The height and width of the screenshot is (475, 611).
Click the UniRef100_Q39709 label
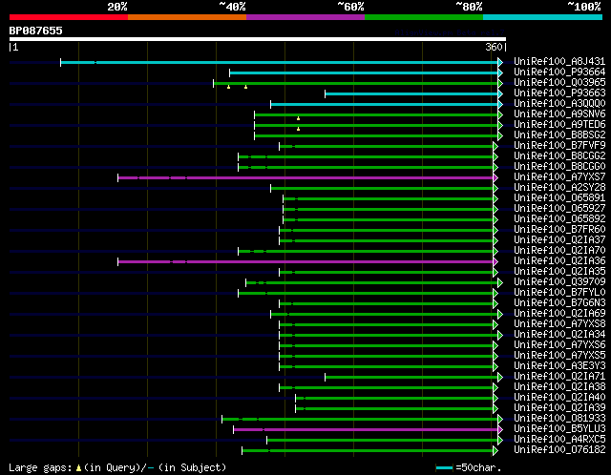(x=559, y=282)
